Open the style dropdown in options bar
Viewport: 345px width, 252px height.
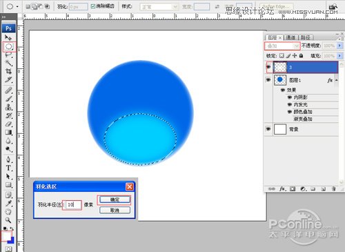point(159,7)
